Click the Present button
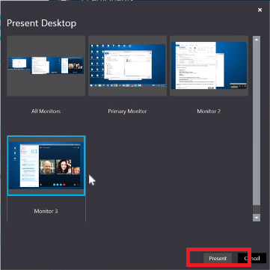This screenshot has height=270, width=270. click(218, 258)
